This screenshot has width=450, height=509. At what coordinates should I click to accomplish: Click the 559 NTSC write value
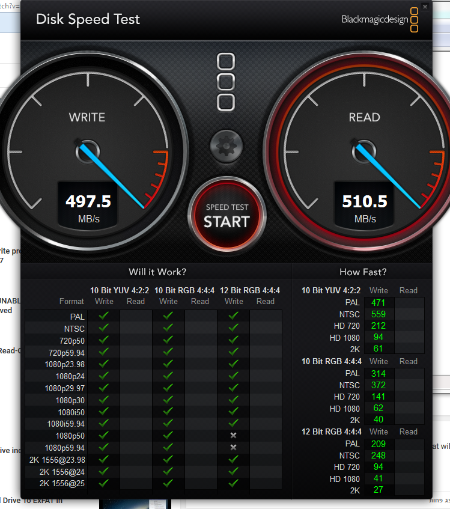[379, 314]
